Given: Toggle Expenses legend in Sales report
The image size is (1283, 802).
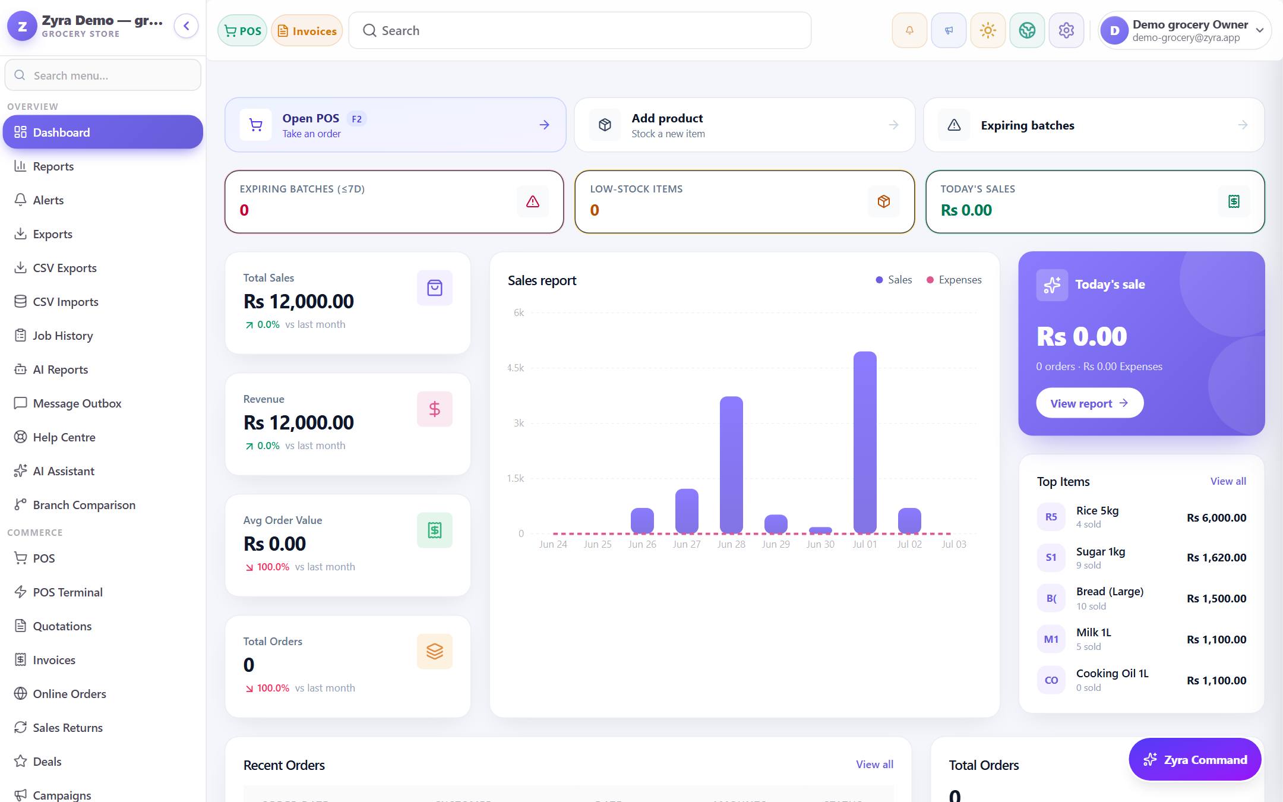Looking at the screenshot, I should [x=954, y=280].
